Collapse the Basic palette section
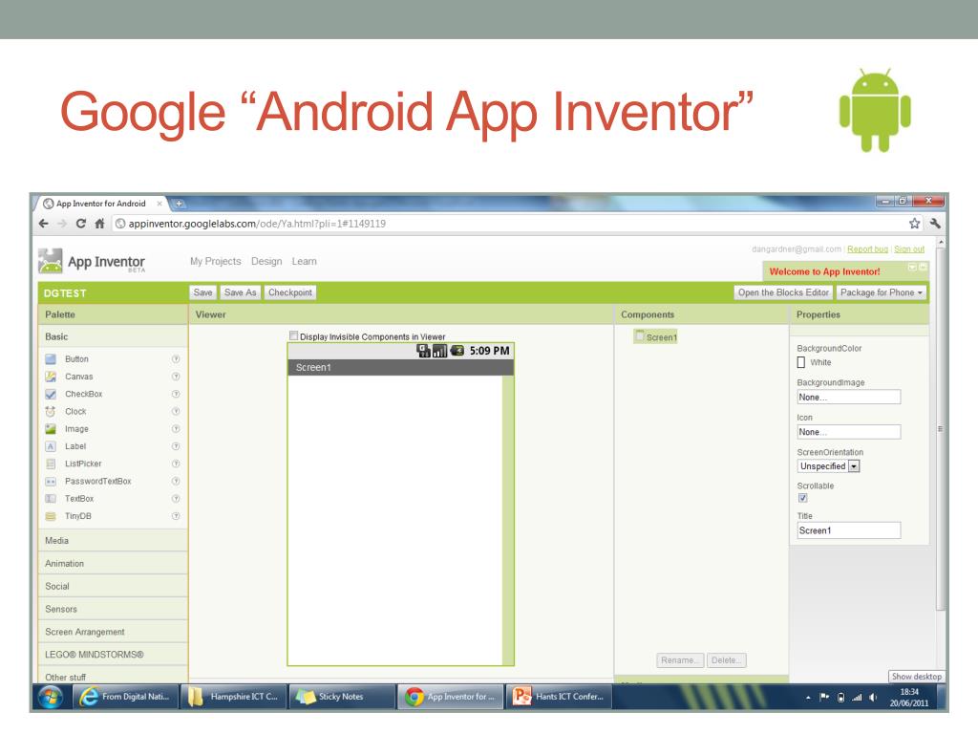This screenshot has width=978, height=734. point(113,336)
